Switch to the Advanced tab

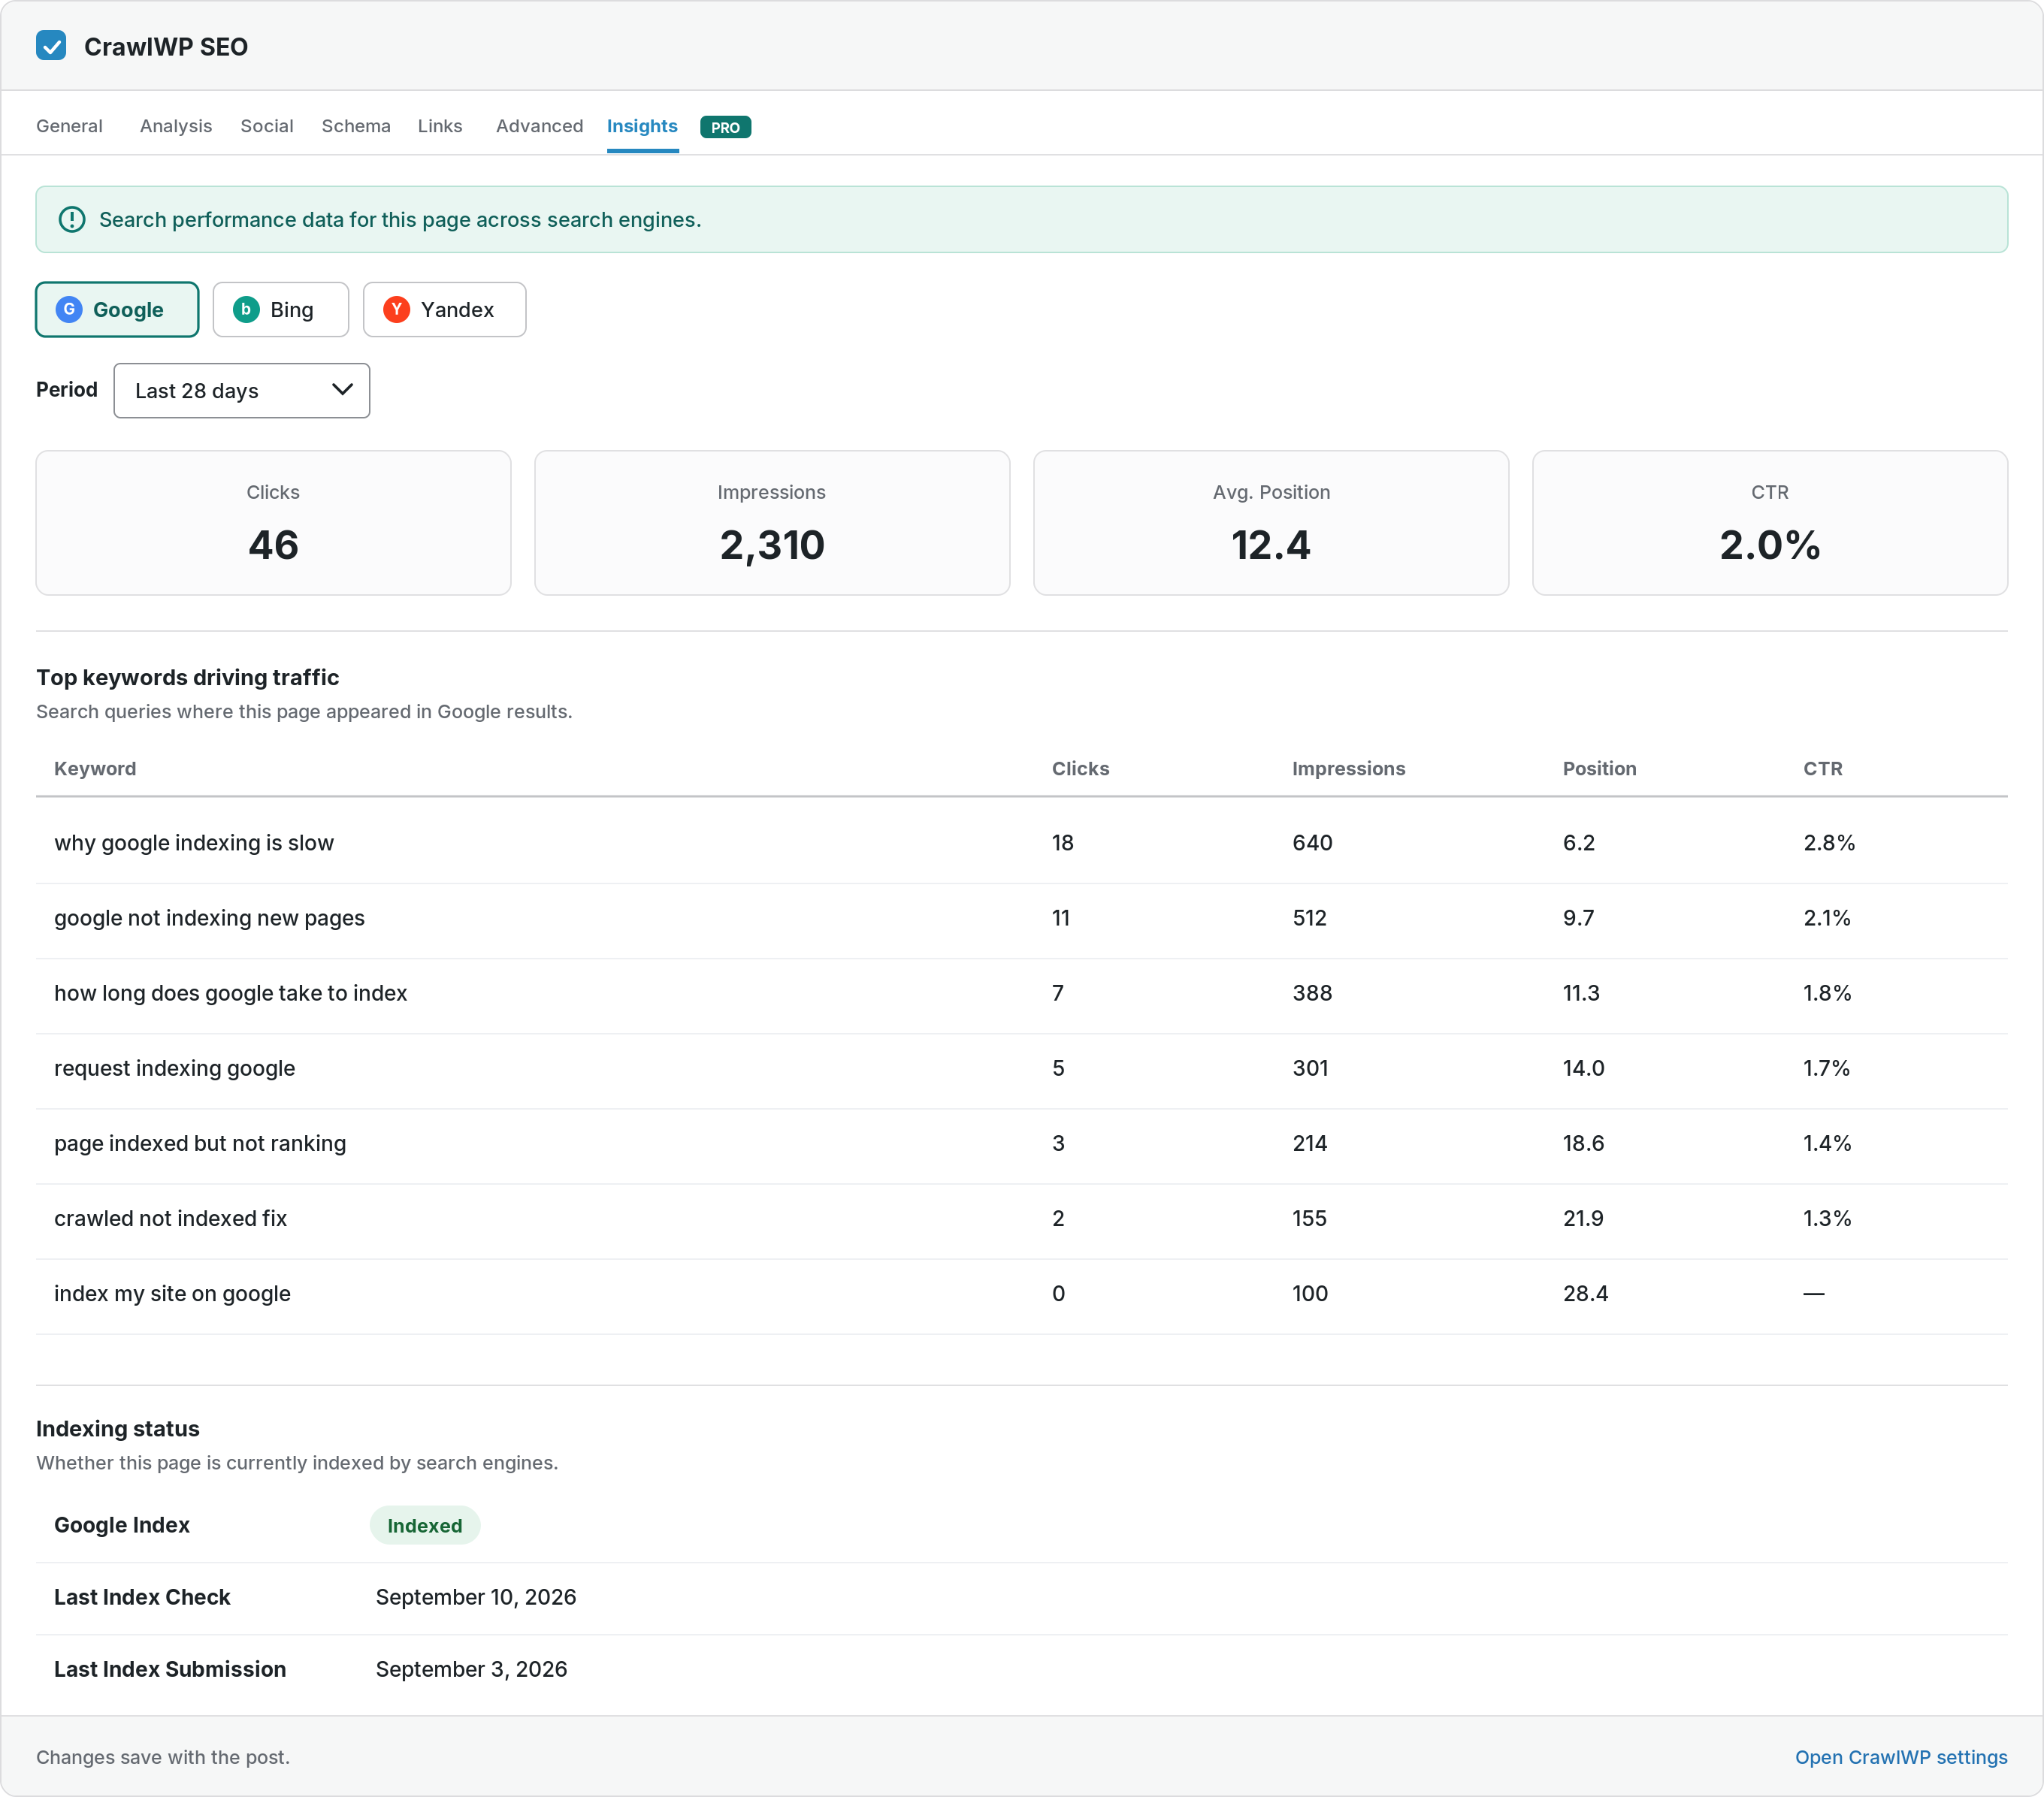[x=539, y=126]
